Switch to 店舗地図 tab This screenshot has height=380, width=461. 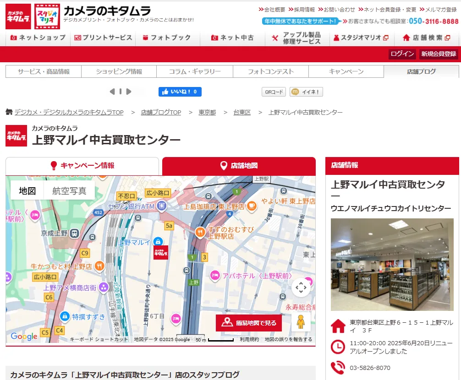(239, 166)
